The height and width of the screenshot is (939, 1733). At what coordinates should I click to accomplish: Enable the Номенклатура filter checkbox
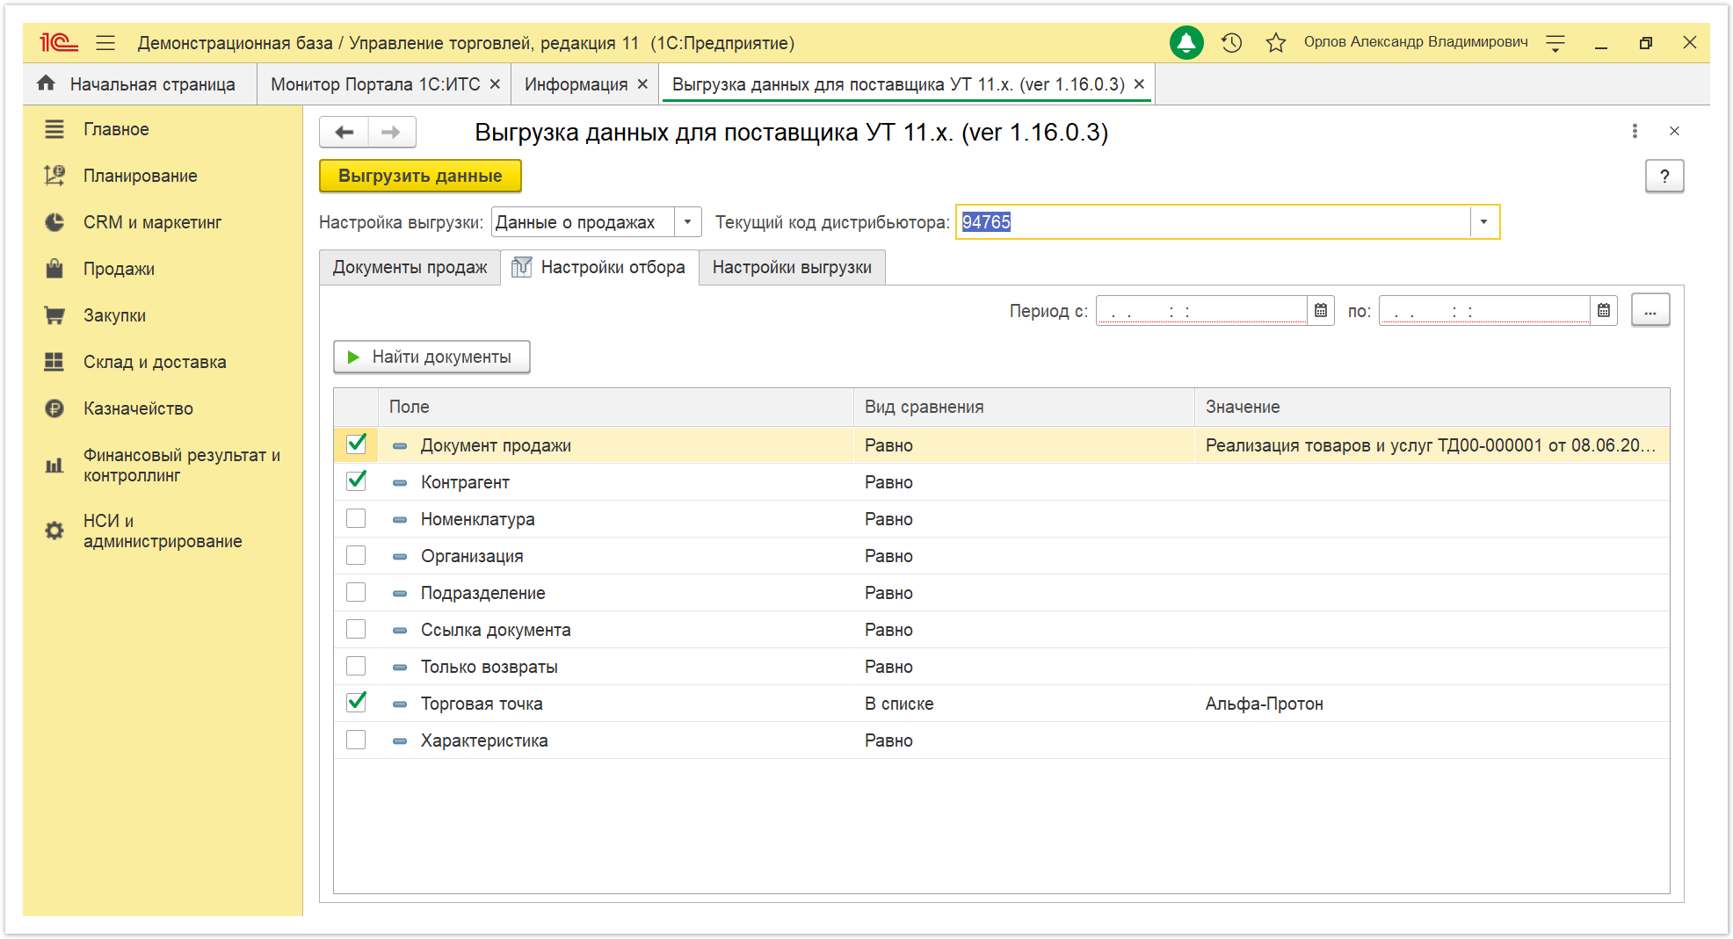(356, 518)
